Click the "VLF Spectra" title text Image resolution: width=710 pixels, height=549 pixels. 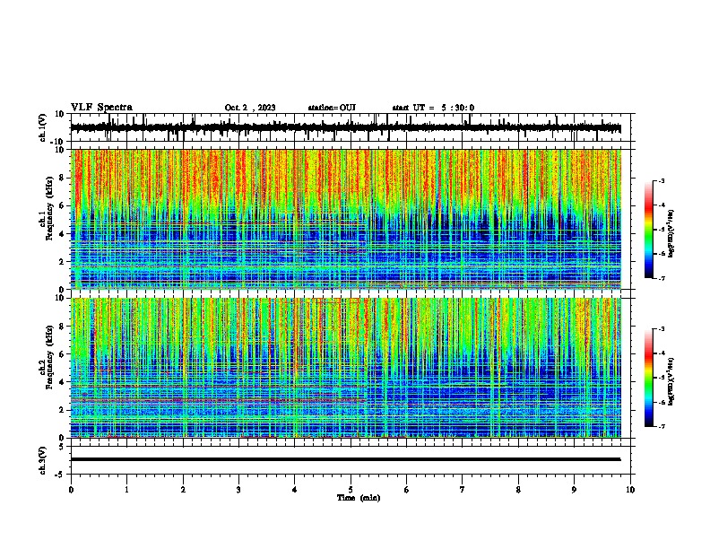click(101, 108)
